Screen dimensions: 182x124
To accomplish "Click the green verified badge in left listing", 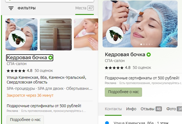I will (50, 58).
